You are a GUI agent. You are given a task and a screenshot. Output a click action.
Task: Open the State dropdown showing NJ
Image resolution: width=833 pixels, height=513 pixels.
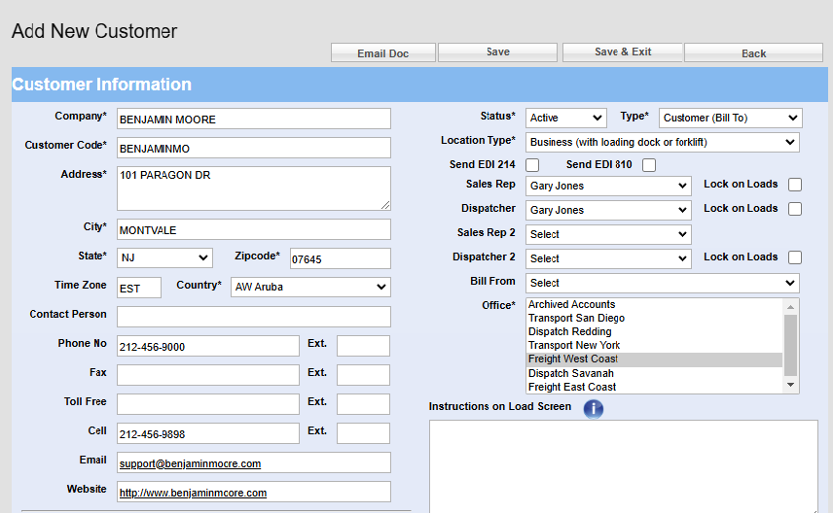164,257
